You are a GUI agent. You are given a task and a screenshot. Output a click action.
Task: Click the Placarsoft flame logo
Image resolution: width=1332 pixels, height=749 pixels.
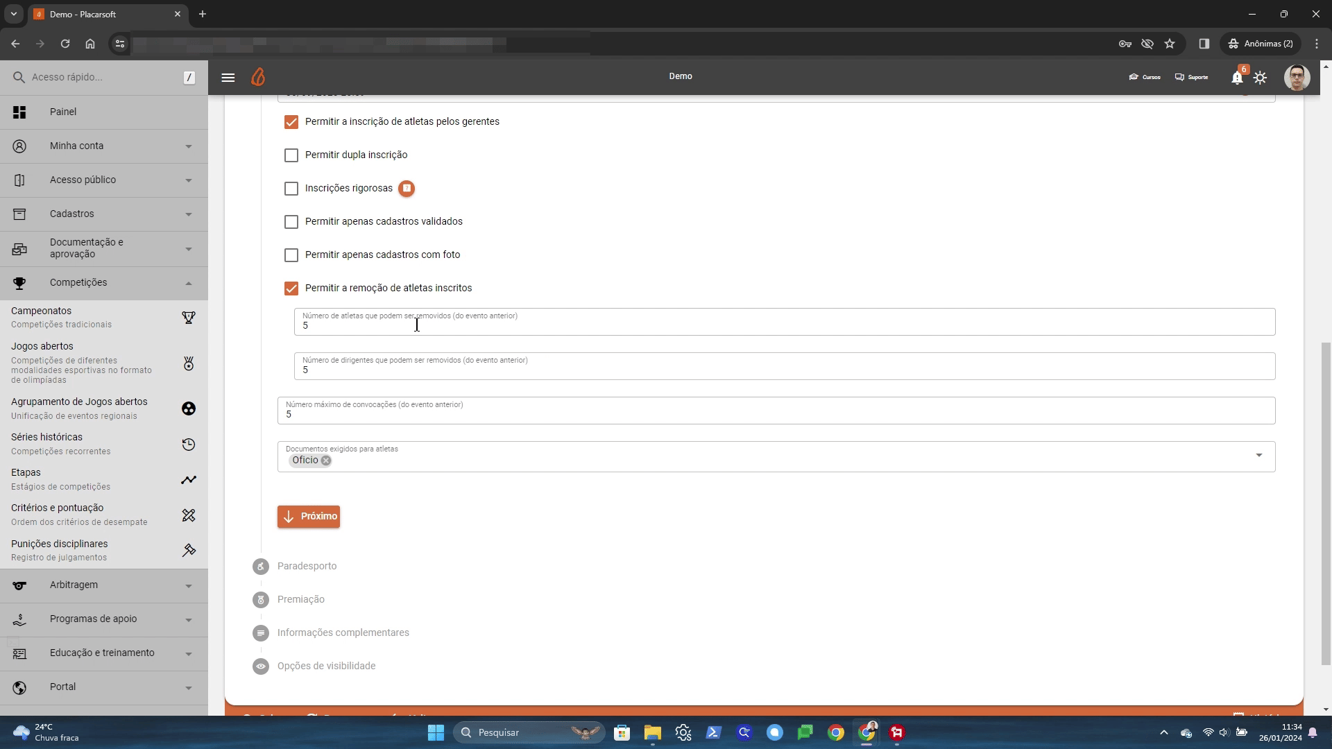pyautogui.click(x=258, y=77)
